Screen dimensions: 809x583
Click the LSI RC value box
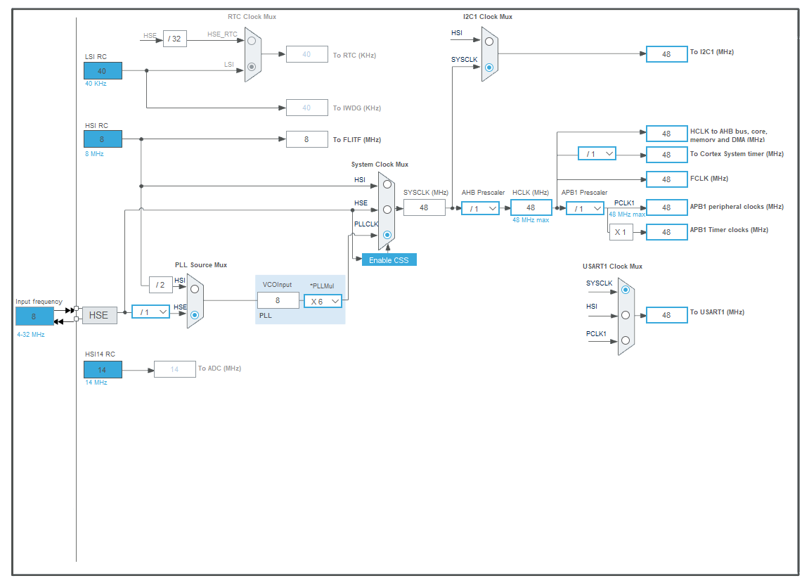click(x=103, y=71)
